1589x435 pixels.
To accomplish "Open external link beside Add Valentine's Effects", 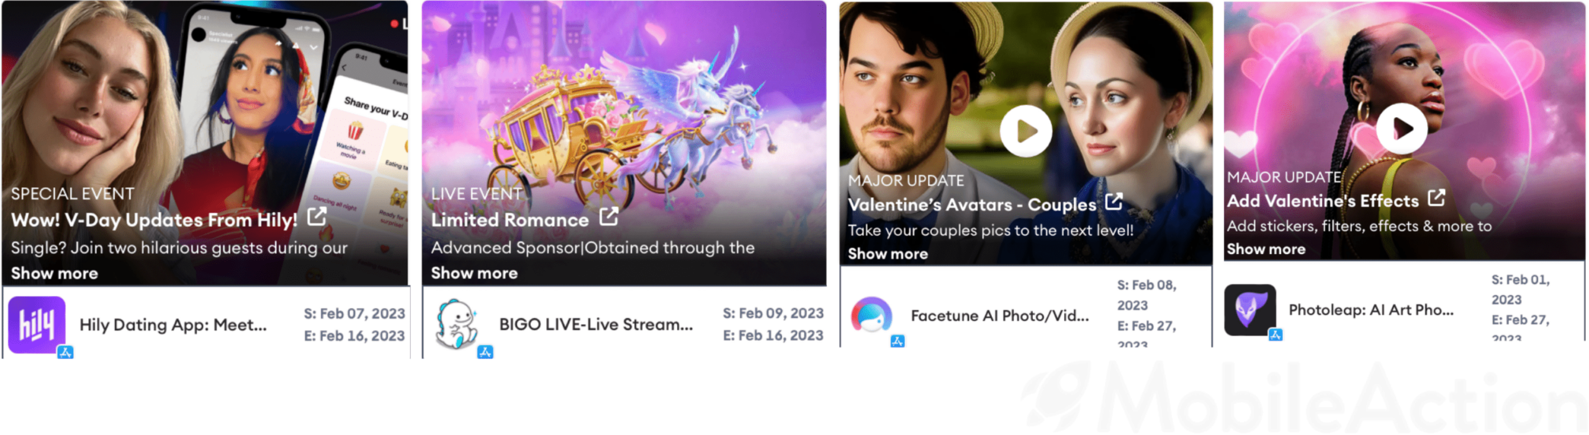I will [x=1436, y=198].
